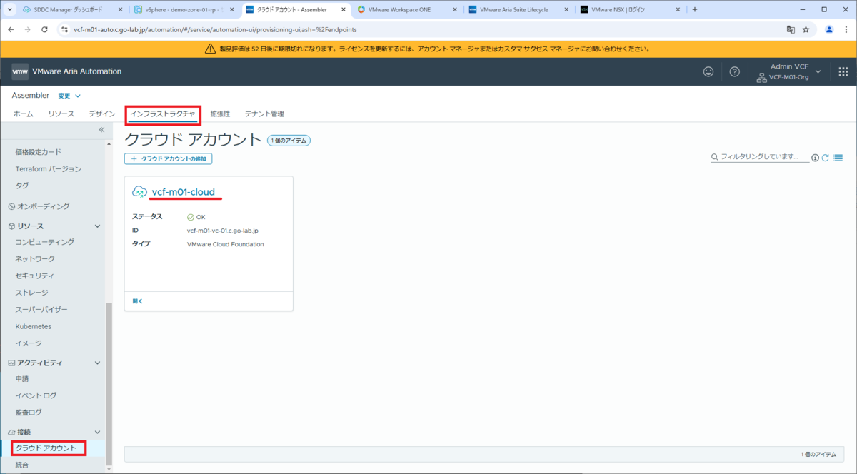Open the feedback smiley icon

pyautogui.click(x=708, y=71)
